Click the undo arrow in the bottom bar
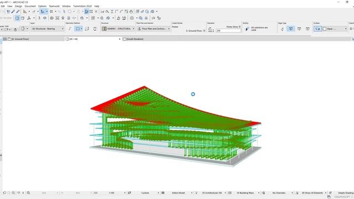354x199 pixels. [x=4, y=193]
